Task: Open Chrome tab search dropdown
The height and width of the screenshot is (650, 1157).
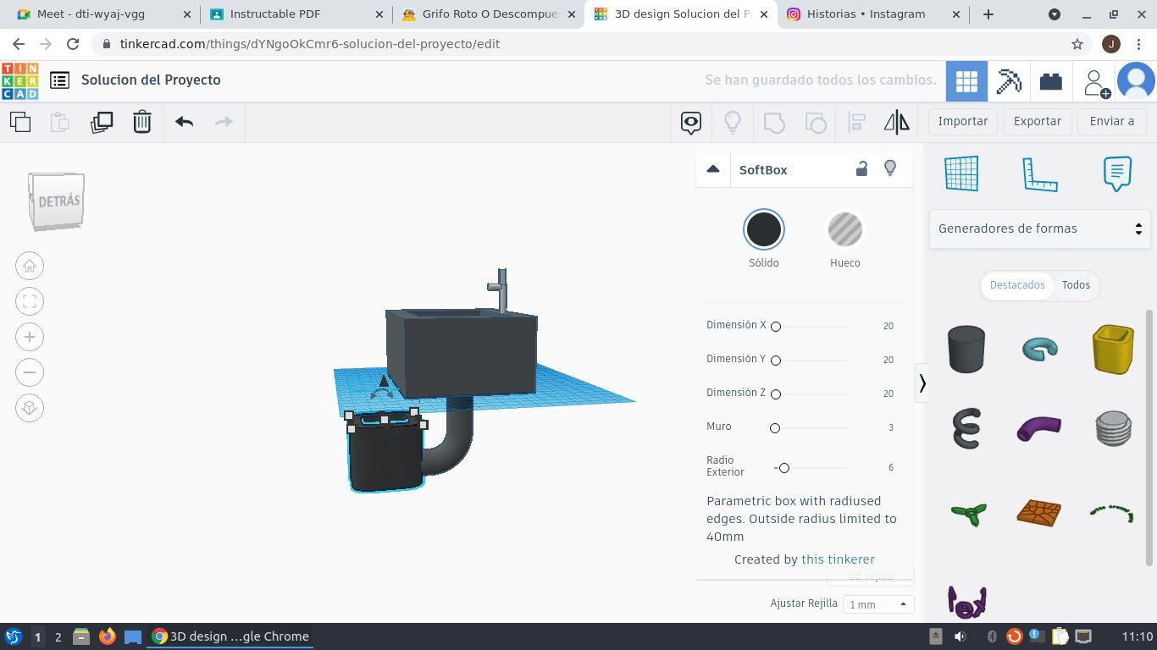Action: [1055, 14]
